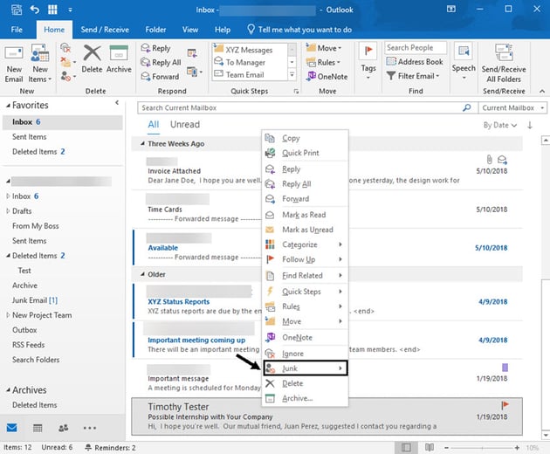Click the Reading view status bar icon

pos(430,447)
